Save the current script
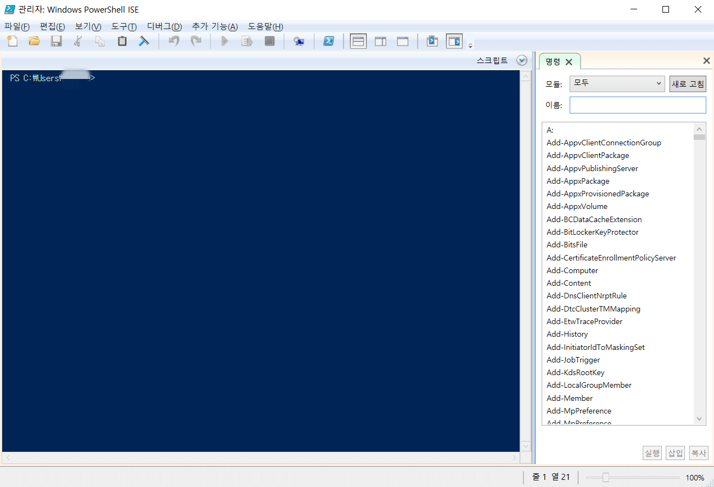 pyautogui.click(x=56, y=41)
